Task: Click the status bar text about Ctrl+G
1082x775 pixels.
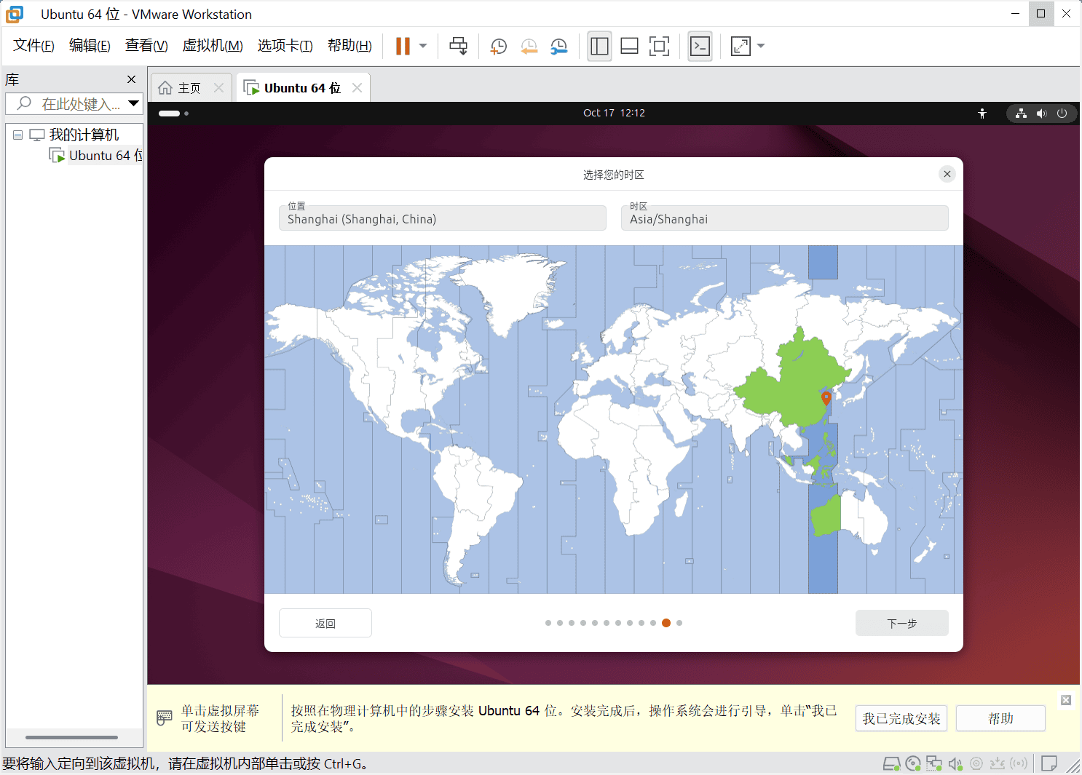Action: 186,764
